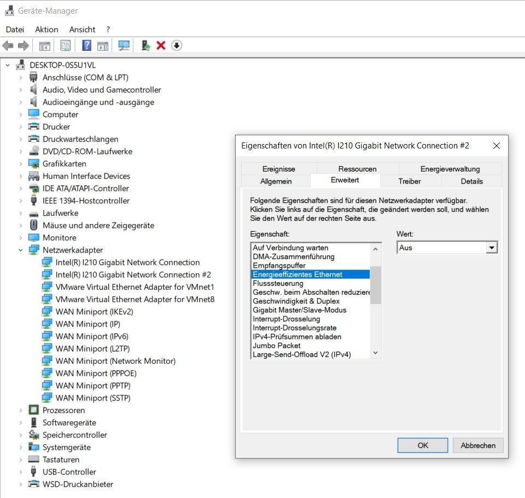
Task: Select Jumbo Packet property
Action: 311,345
